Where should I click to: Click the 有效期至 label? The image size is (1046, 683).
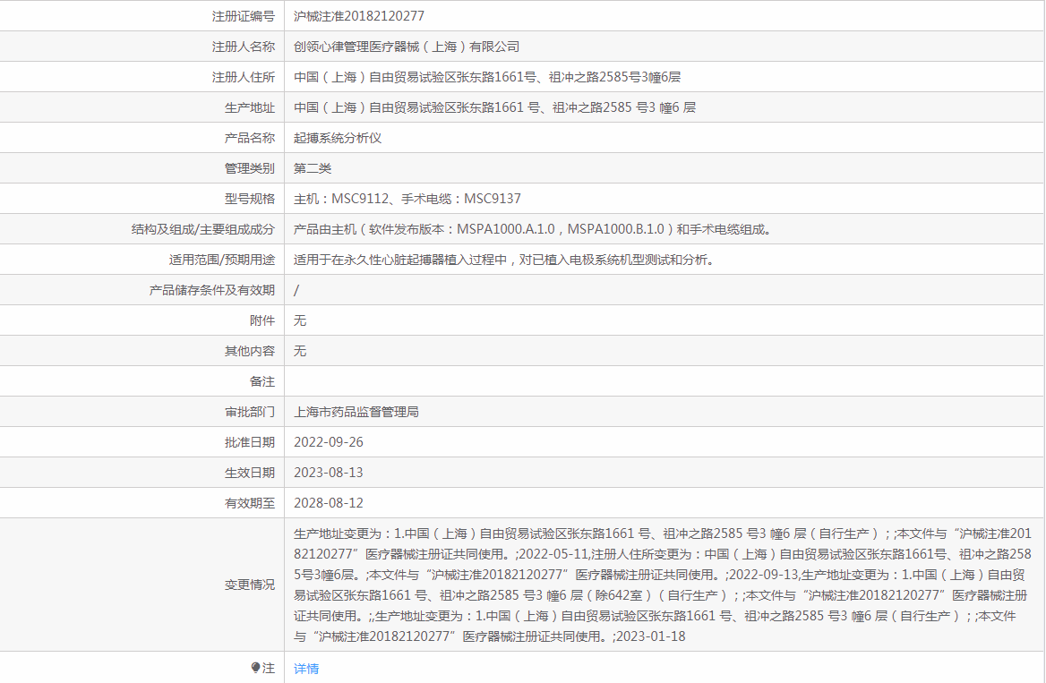point(250,503)
